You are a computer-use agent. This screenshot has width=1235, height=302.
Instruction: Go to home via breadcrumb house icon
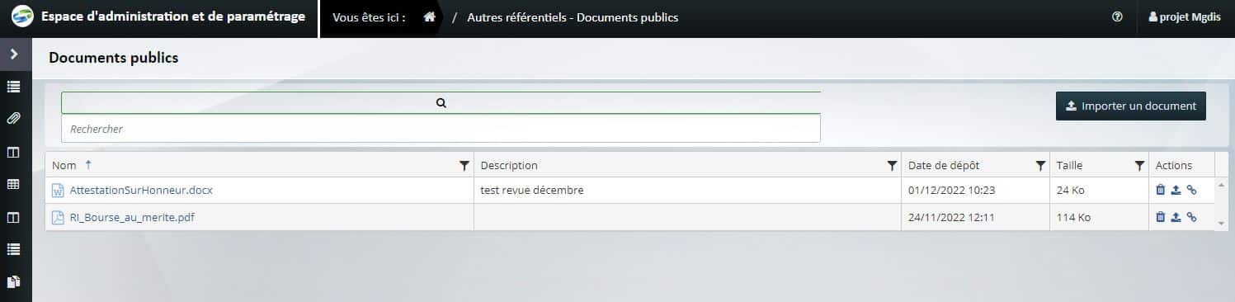(x=429, y=17)
